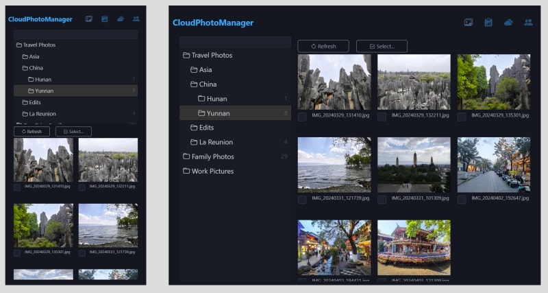Open the clipboard statistics icon in the wide layout header
Viewport: 548px width, 293px height.
(x=488, y=23)
